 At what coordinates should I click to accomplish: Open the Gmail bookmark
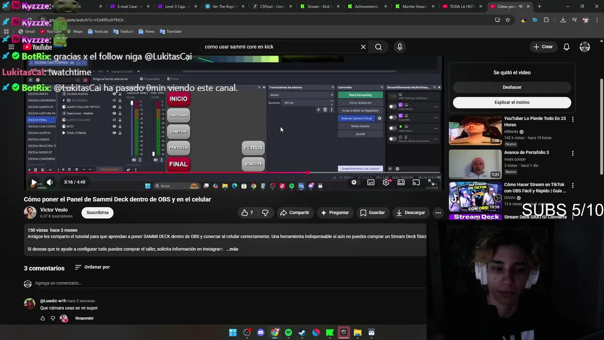click(x=26, y=32)
